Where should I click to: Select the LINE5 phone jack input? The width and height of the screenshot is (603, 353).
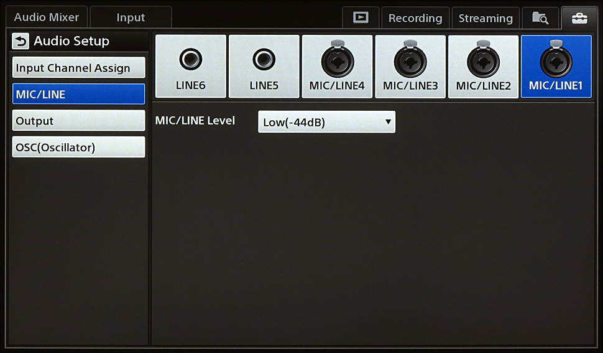click(264, 67)
